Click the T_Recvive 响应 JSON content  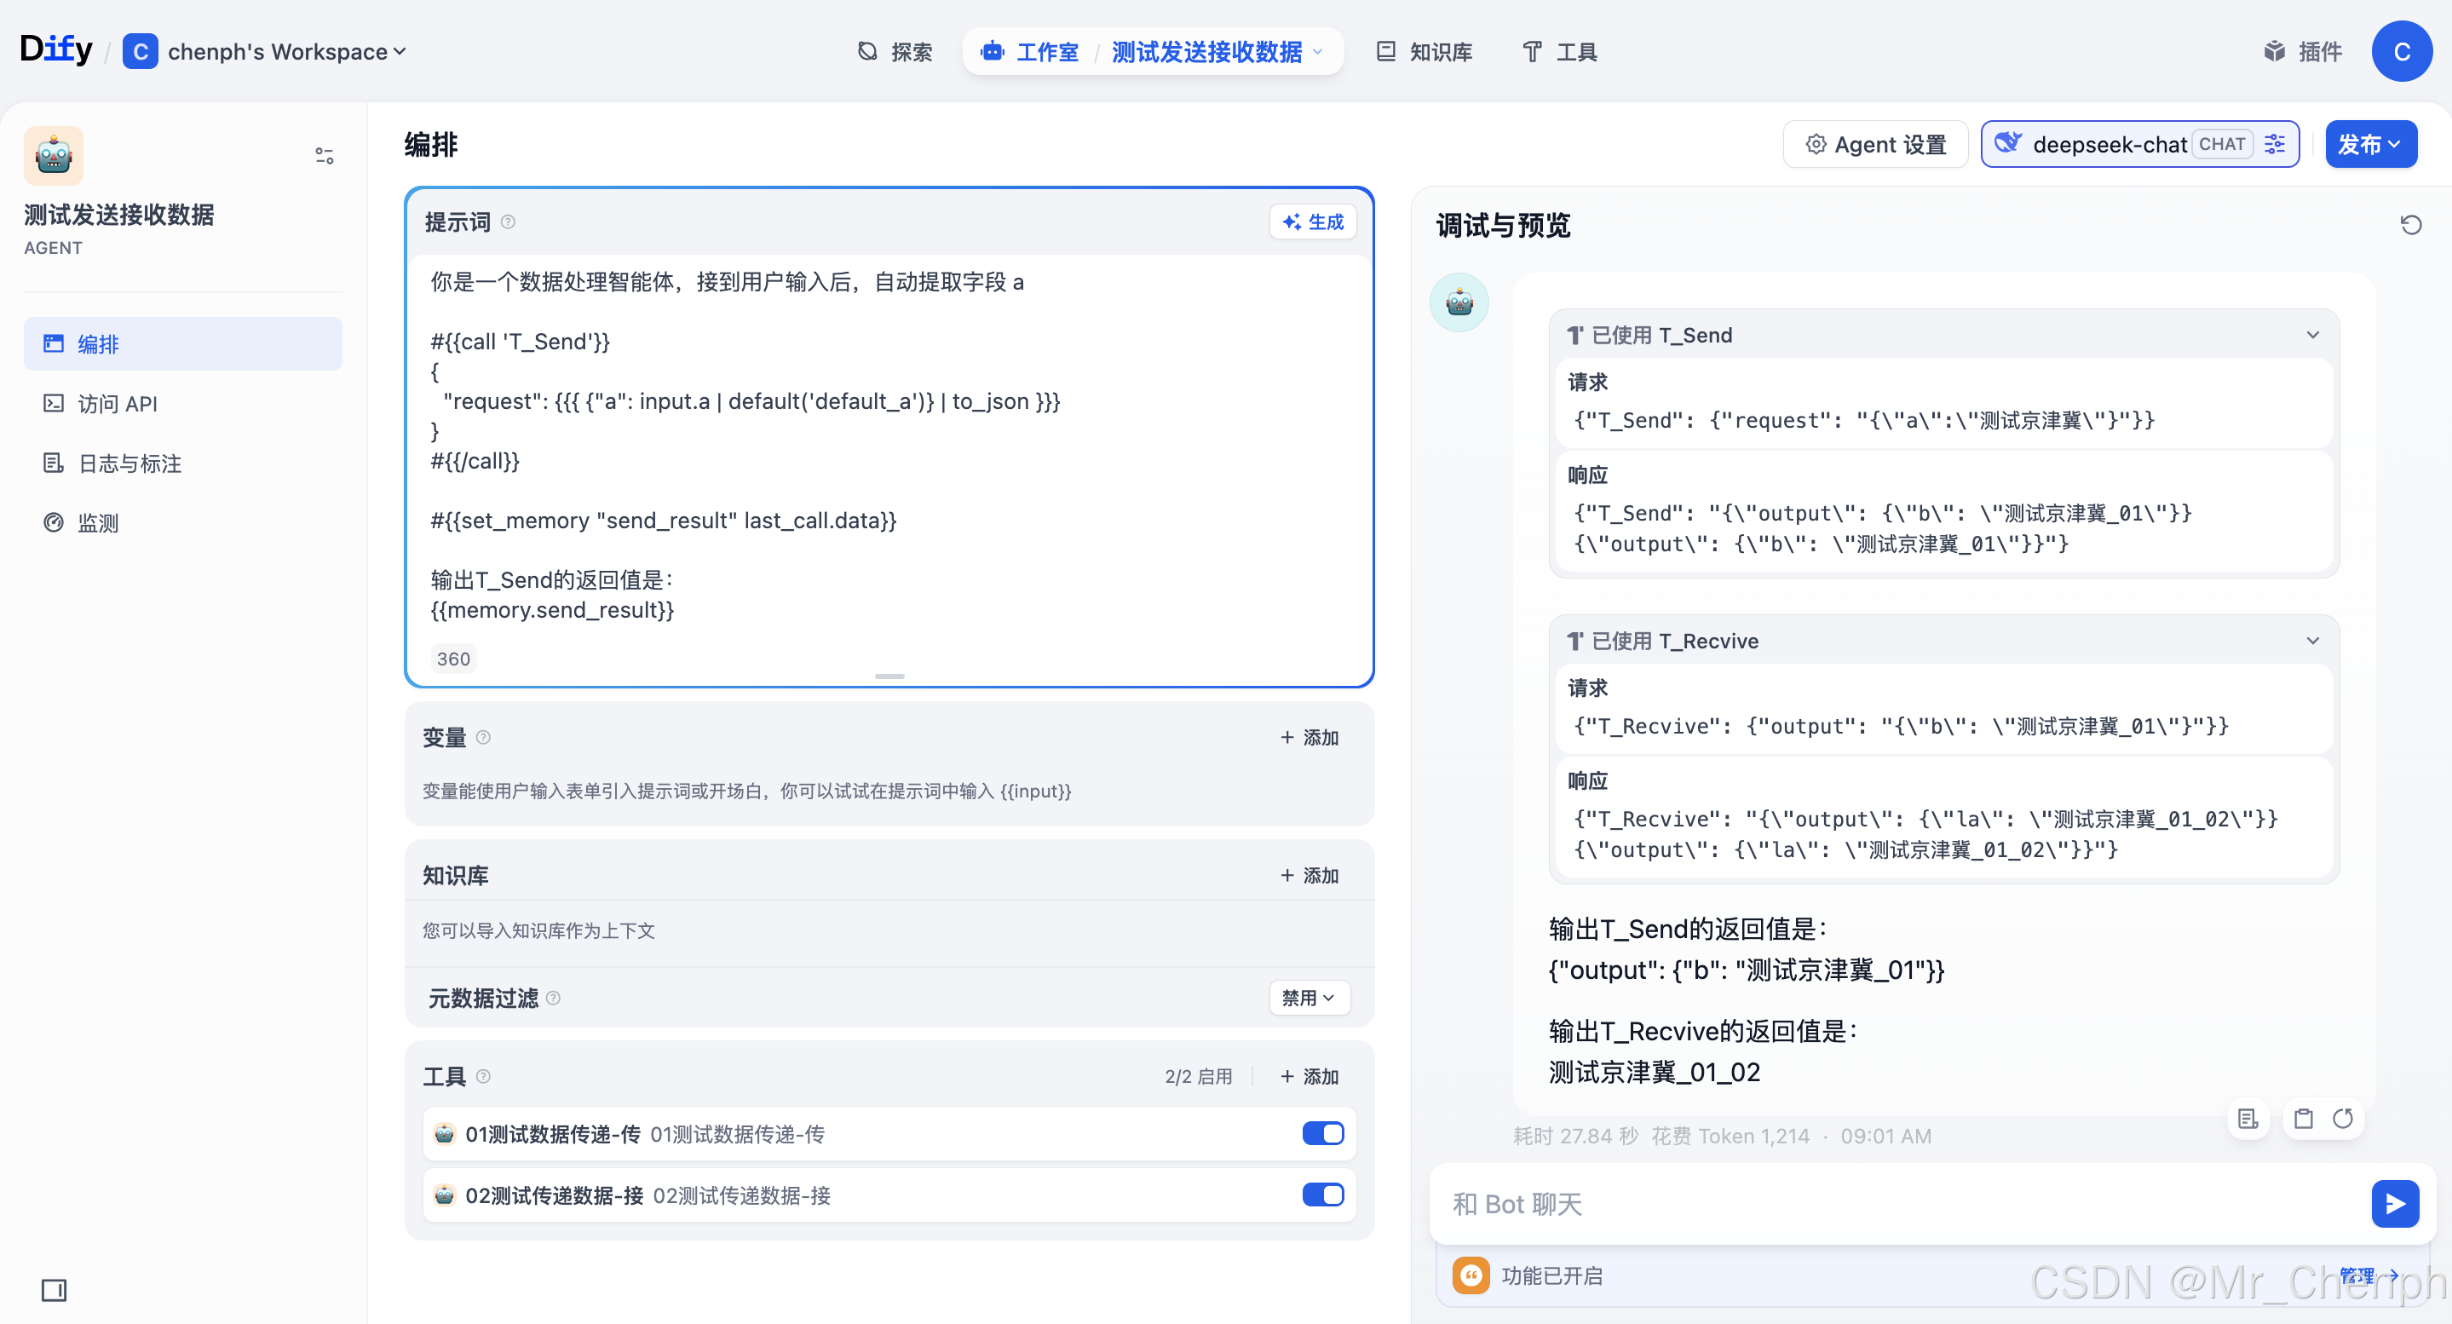[1925, 834]
